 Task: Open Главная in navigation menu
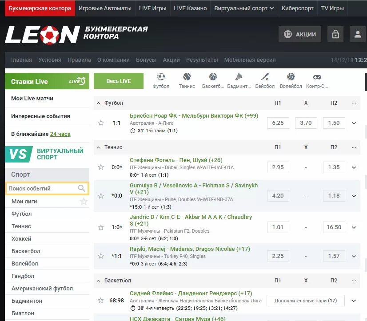click(21, 60)
